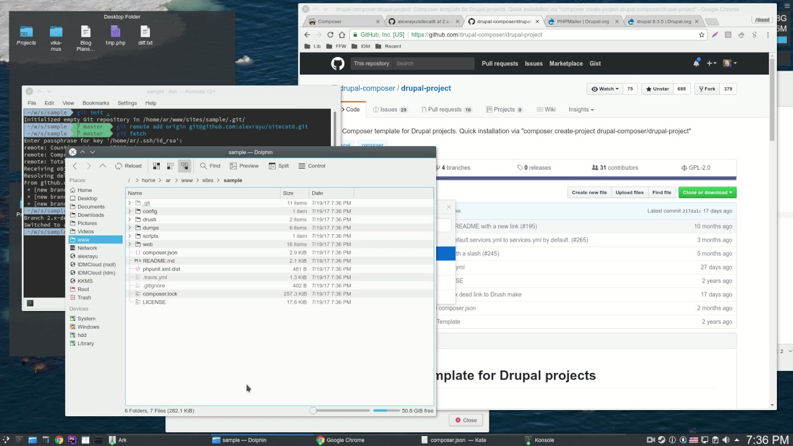Focus the GitHub search field
Image resolution: width=793 pixels, height=446 pixels.
tap(433, 63)
